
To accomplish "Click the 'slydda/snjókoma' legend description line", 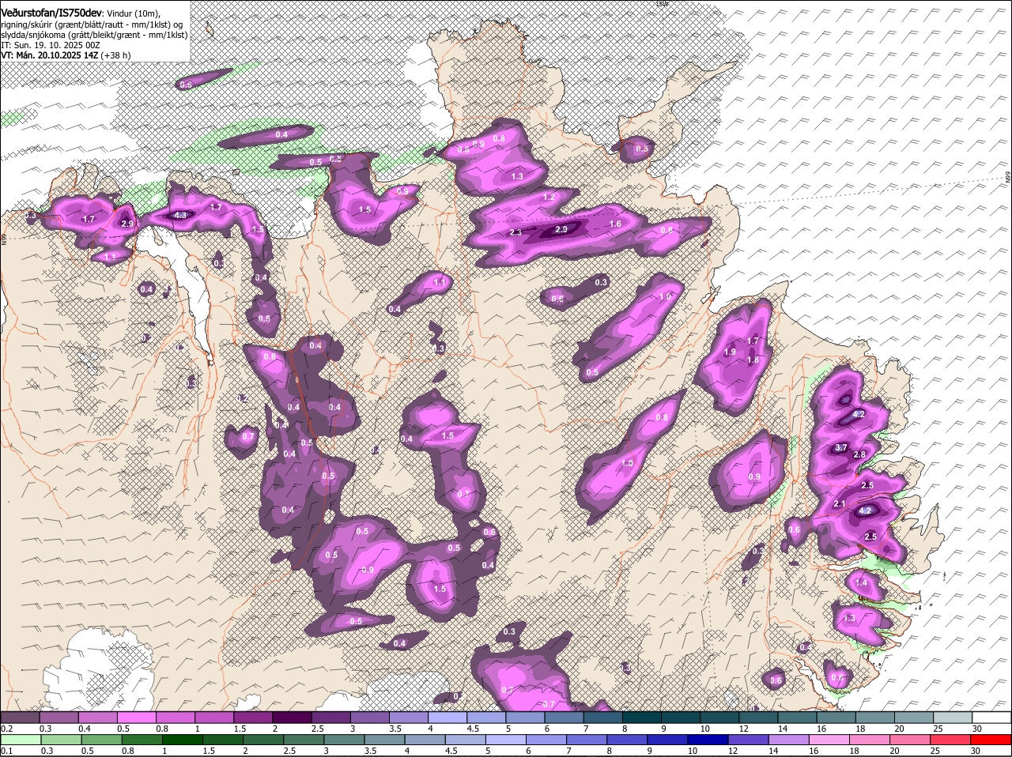I will click(94, 35).
